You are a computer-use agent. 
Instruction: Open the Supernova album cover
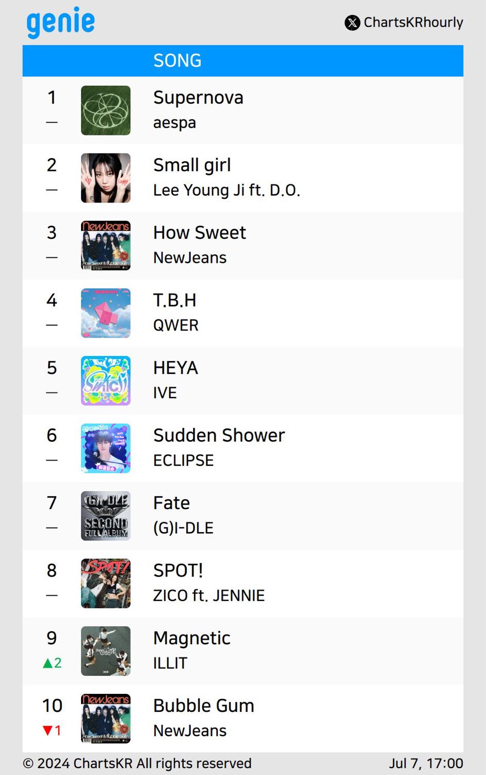(106, 111)
